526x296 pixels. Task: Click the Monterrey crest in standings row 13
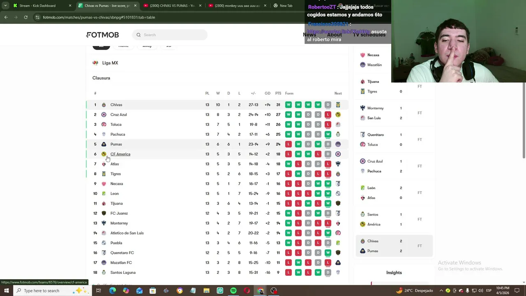(x=104, y=223)
